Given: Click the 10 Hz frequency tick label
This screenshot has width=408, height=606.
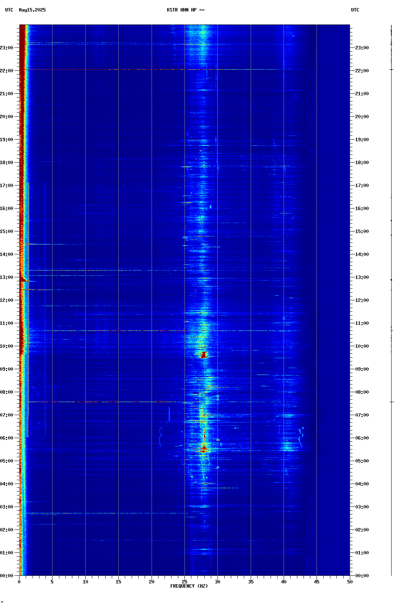Looking at the screenshot, I should click(85, 582).
